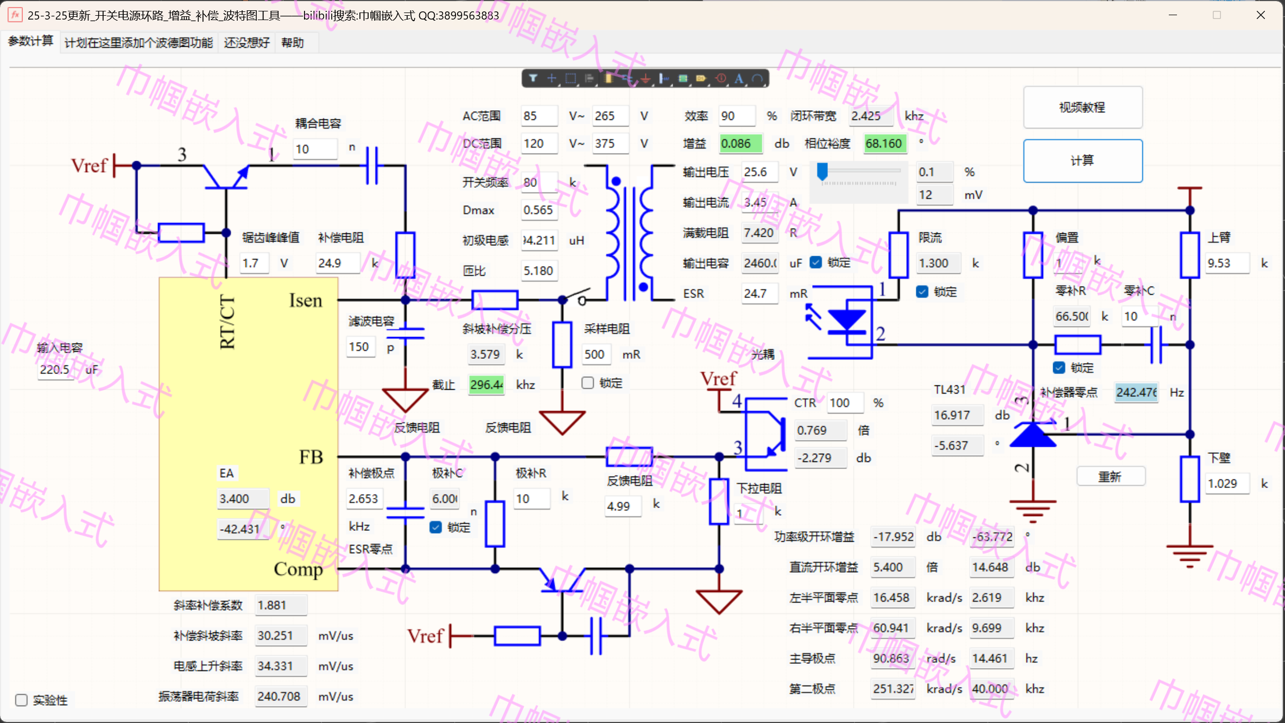Click the green sheet symbol icon
The image size is (1285, 723).
point(683,79)
